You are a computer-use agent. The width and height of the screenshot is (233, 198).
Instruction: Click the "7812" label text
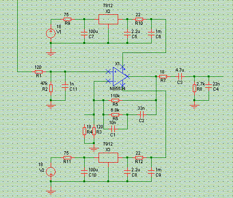point(108,6)
